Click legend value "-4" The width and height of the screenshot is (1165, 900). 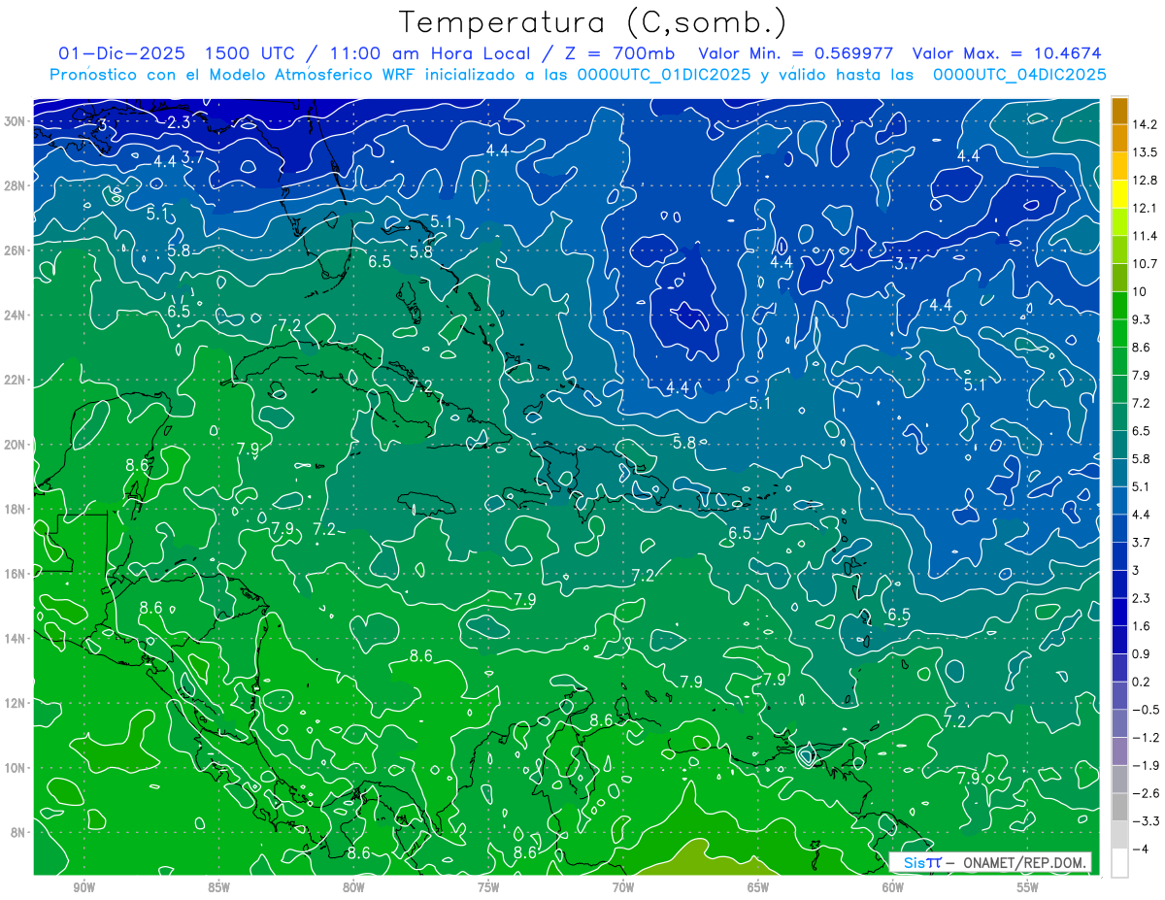coord(1141,849)
